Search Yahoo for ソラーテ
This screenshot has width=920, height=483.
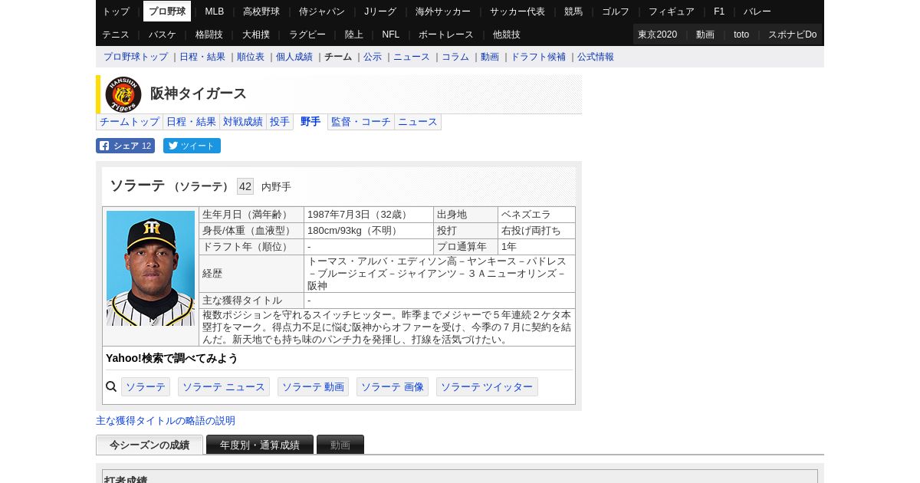(x=146, y=387)
